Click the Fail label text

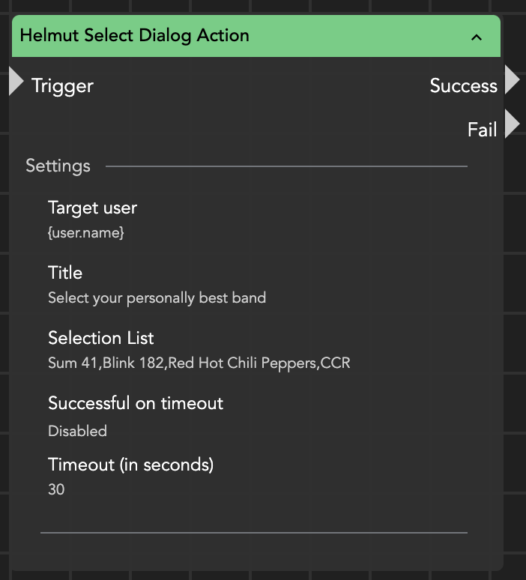(482, 130)
